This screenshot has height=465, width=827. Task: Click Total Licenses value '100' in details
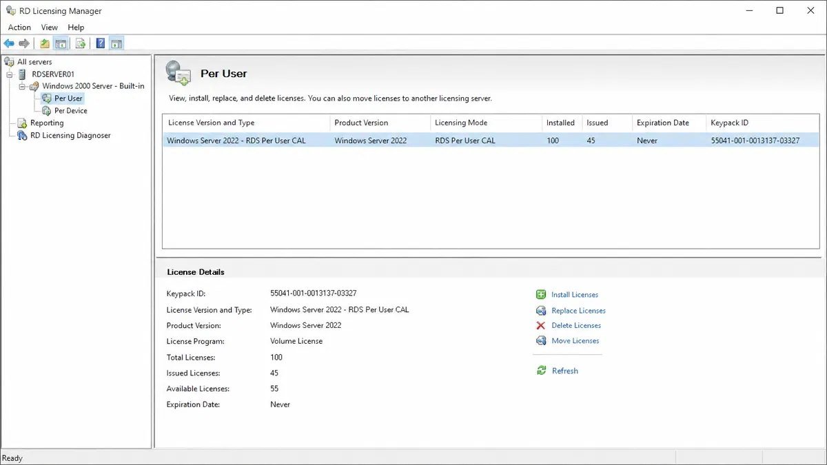276,357
